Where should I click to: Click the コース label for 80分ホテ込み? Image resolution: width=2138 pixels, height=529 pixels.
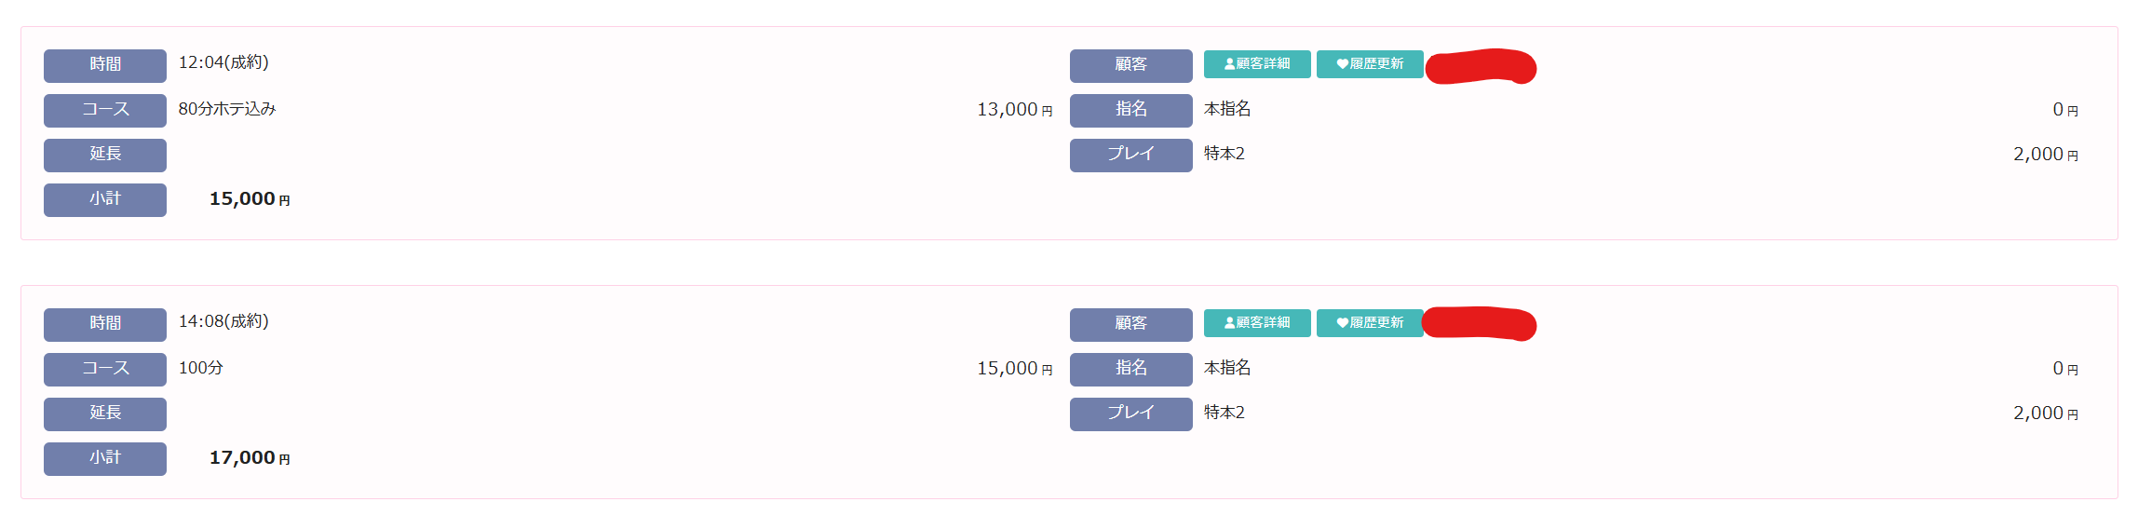pyautogui.click(x=105, y=110)
